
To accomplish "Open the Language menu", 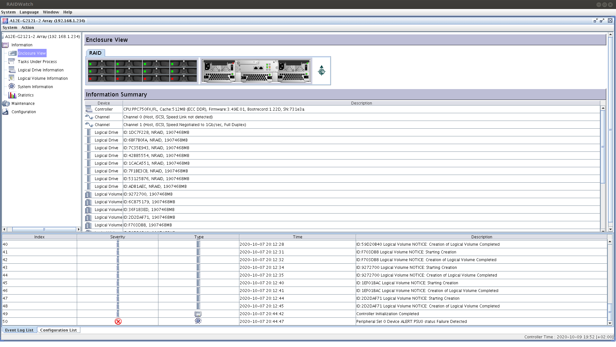I will coord(29,12).
